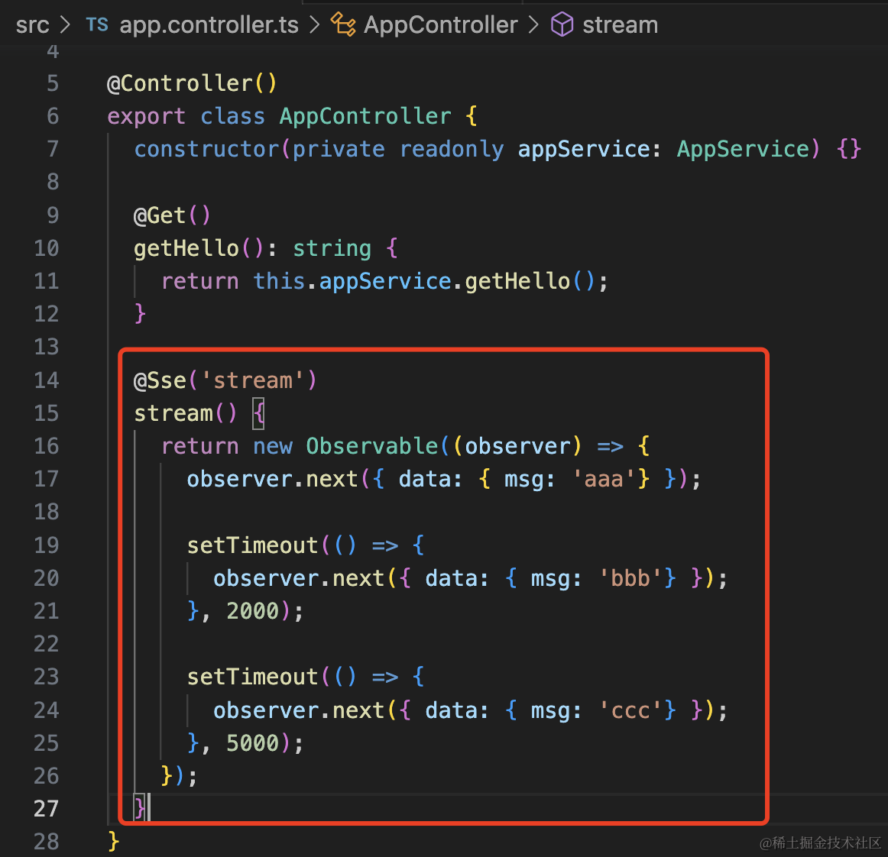The image size is (888, 857).
Task: Click line number 27 in gutter
Action: [47, 808]
